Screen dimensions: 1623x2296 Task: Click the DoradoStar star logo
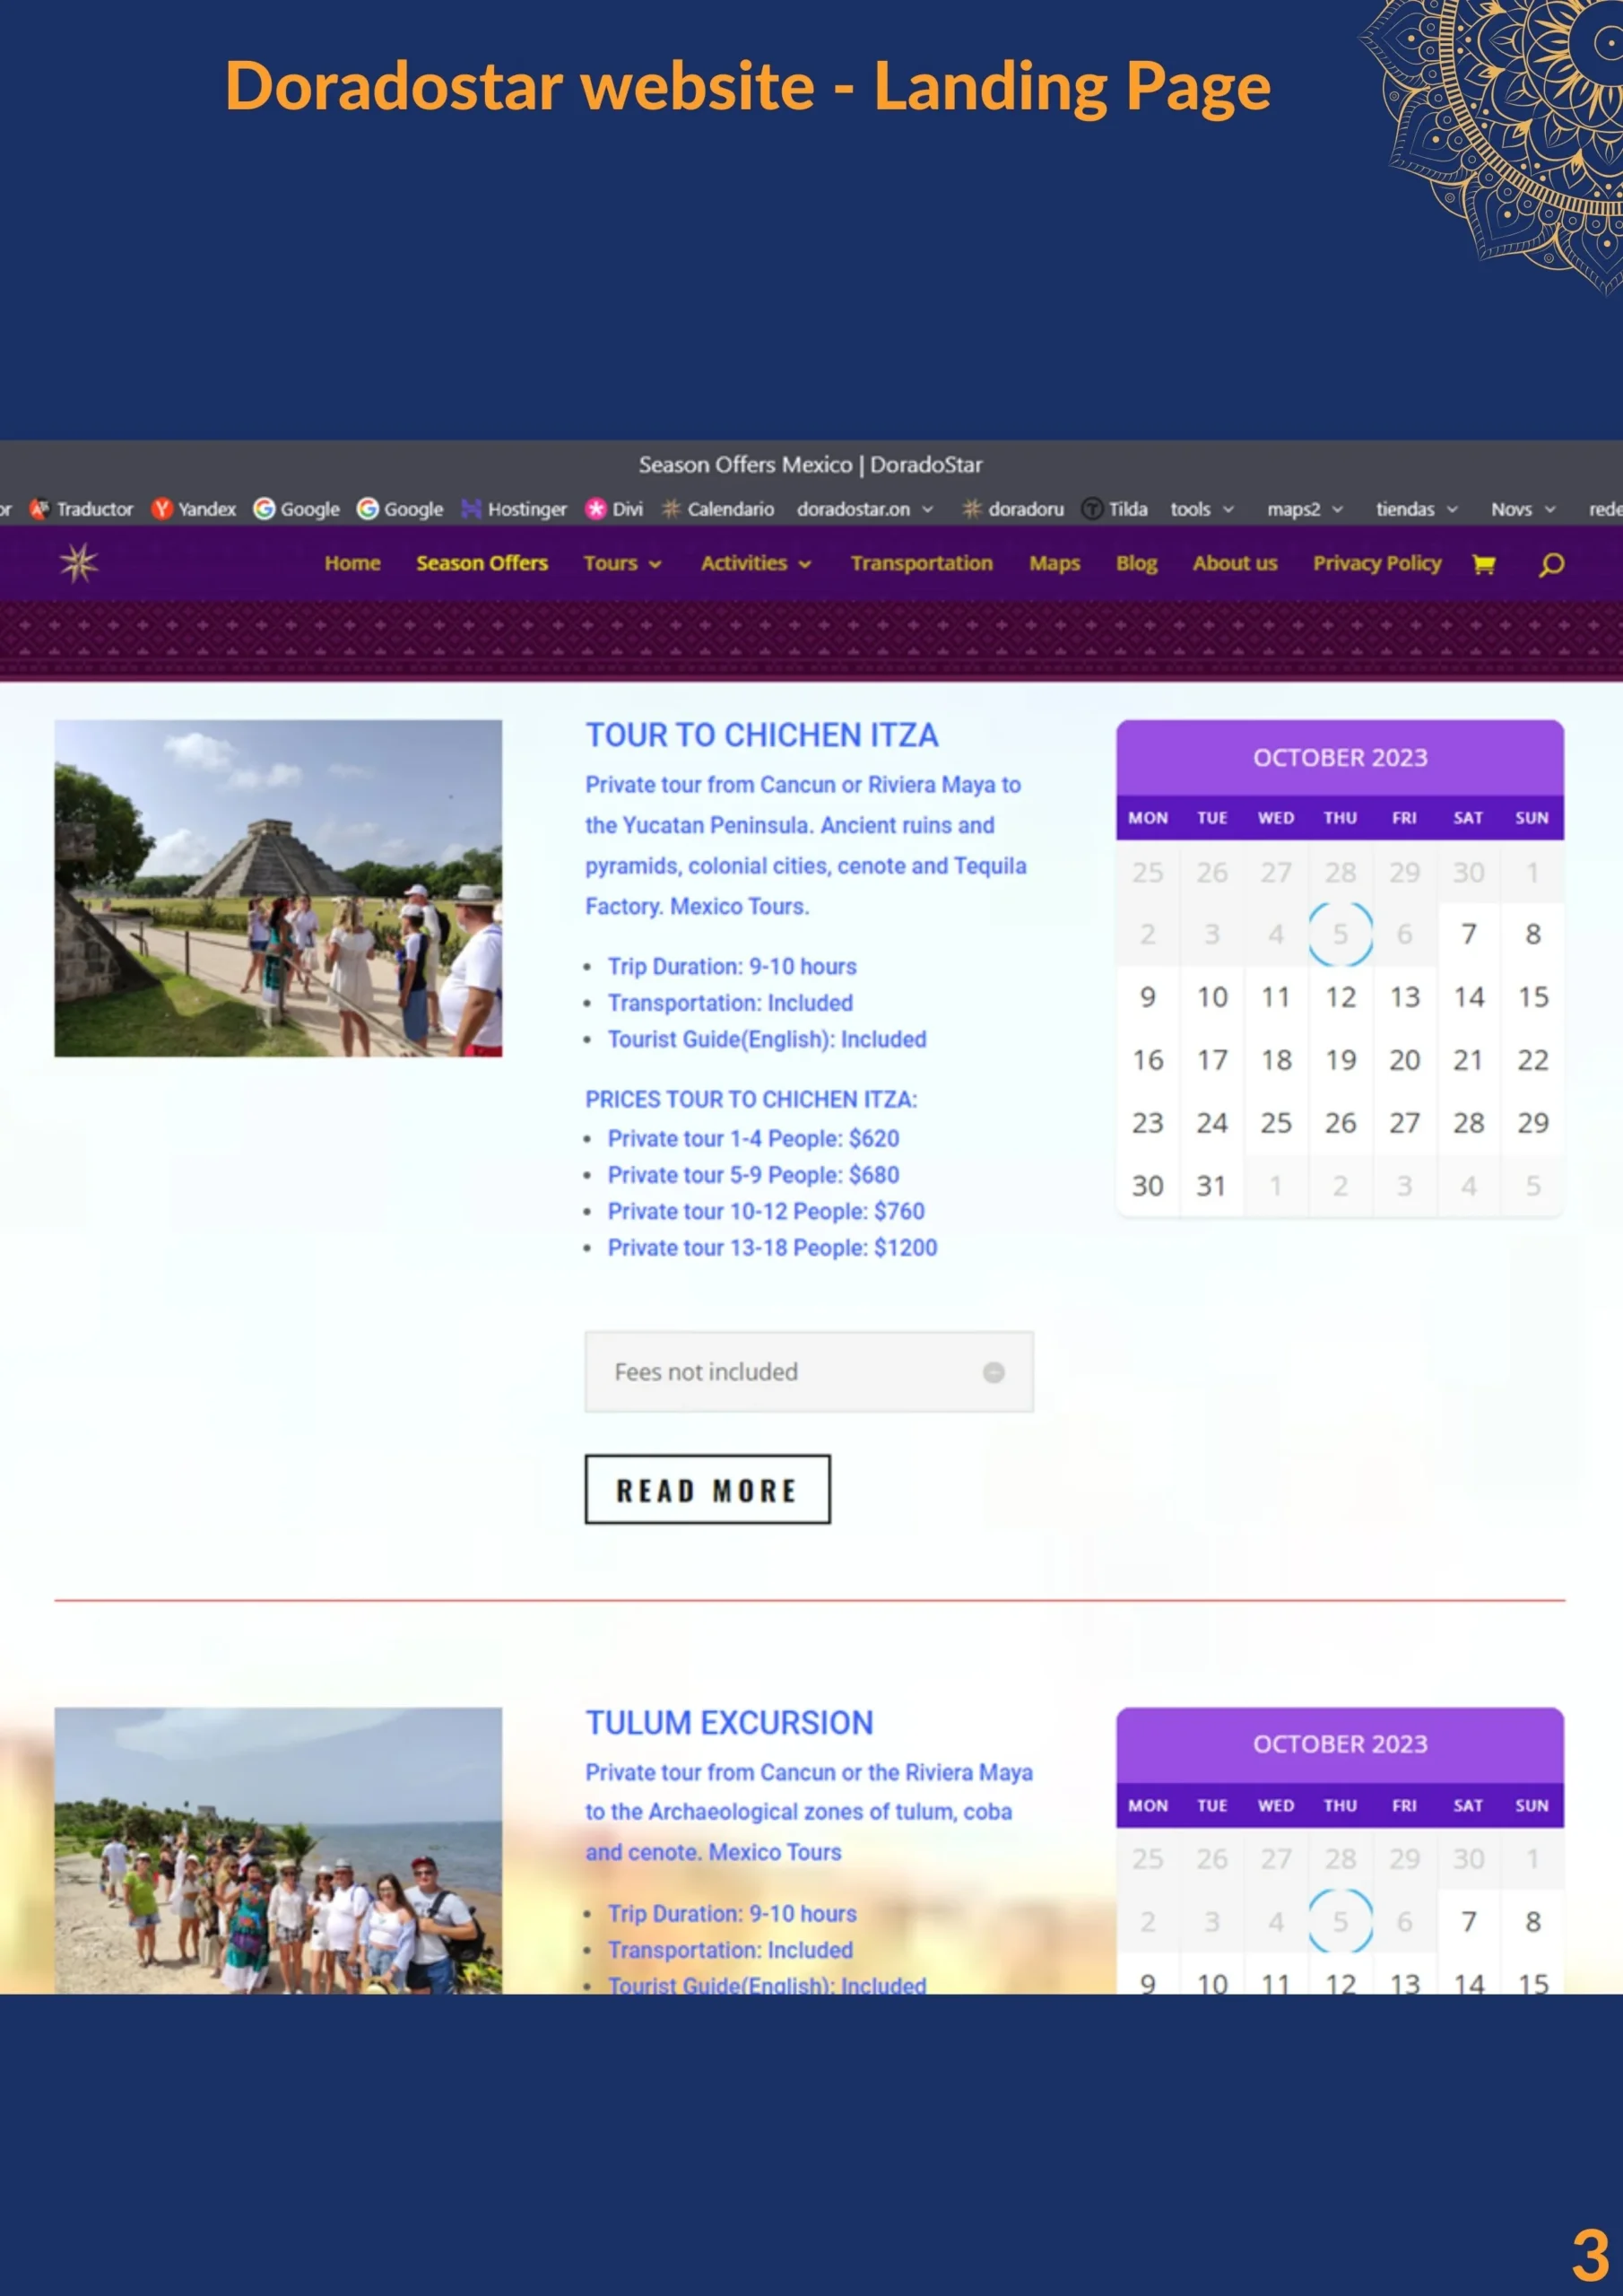point(79,563)
